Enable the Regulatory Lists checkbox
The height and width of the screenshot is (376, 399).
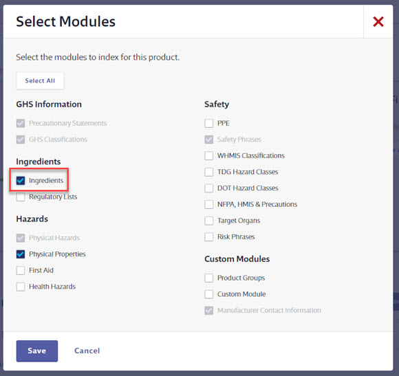coord(21,197)
